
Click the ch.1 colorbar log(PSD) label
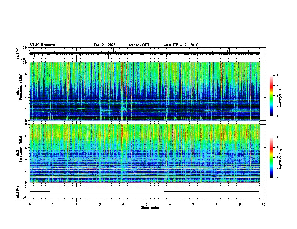[x=281, y=98]
